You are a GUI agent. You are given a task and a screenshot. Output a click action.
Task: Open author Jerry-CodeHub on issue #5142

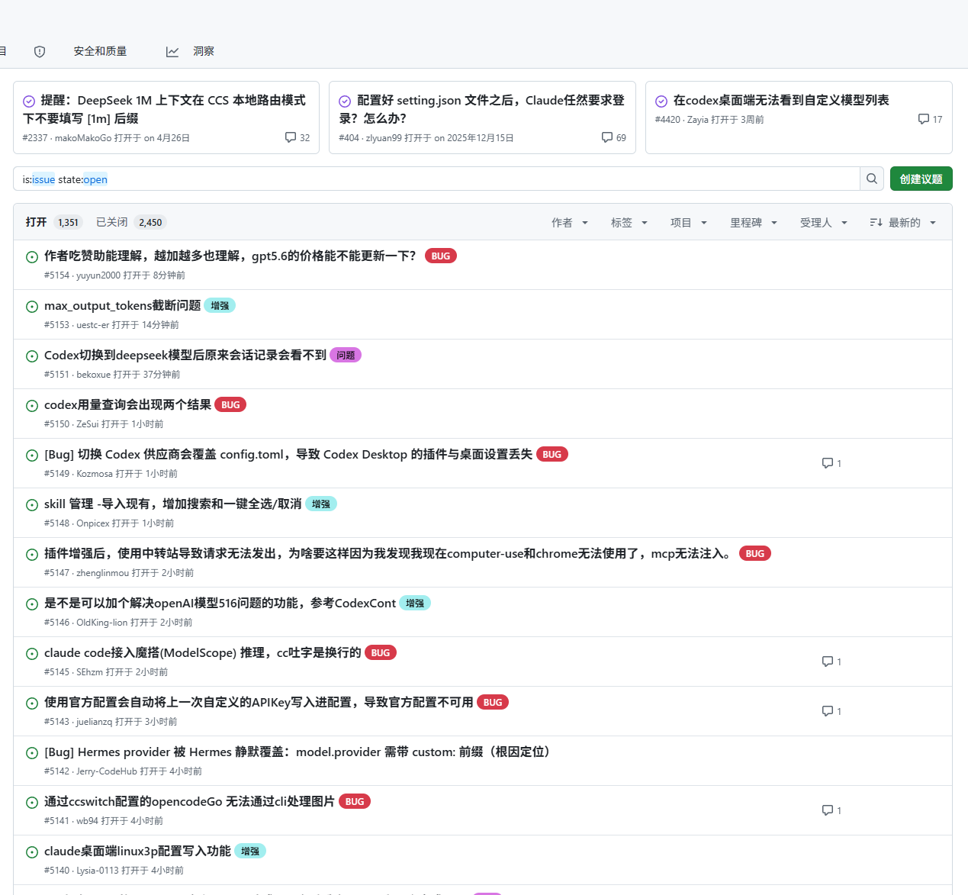tap(107, 771)
